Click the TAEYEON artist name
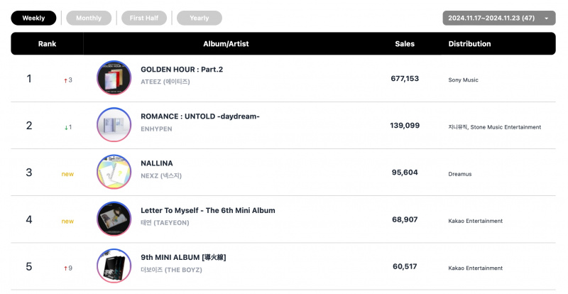Image resolution: width=568 pixels, height=294 pixels. 165,223
